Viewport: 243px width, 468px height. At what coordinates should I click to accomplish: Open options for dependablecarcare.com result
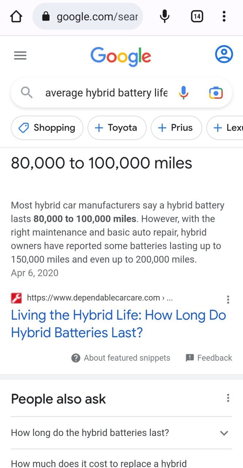point(228,300)
